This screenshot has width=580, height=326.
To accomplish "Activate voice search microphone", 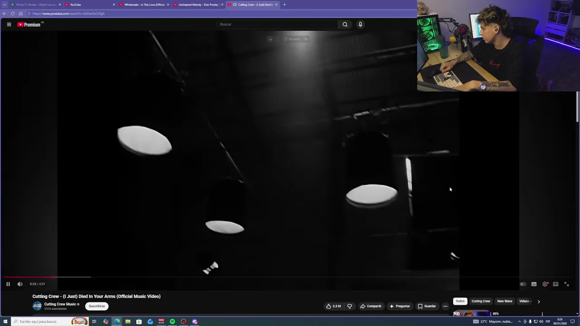I will [360, 24].
